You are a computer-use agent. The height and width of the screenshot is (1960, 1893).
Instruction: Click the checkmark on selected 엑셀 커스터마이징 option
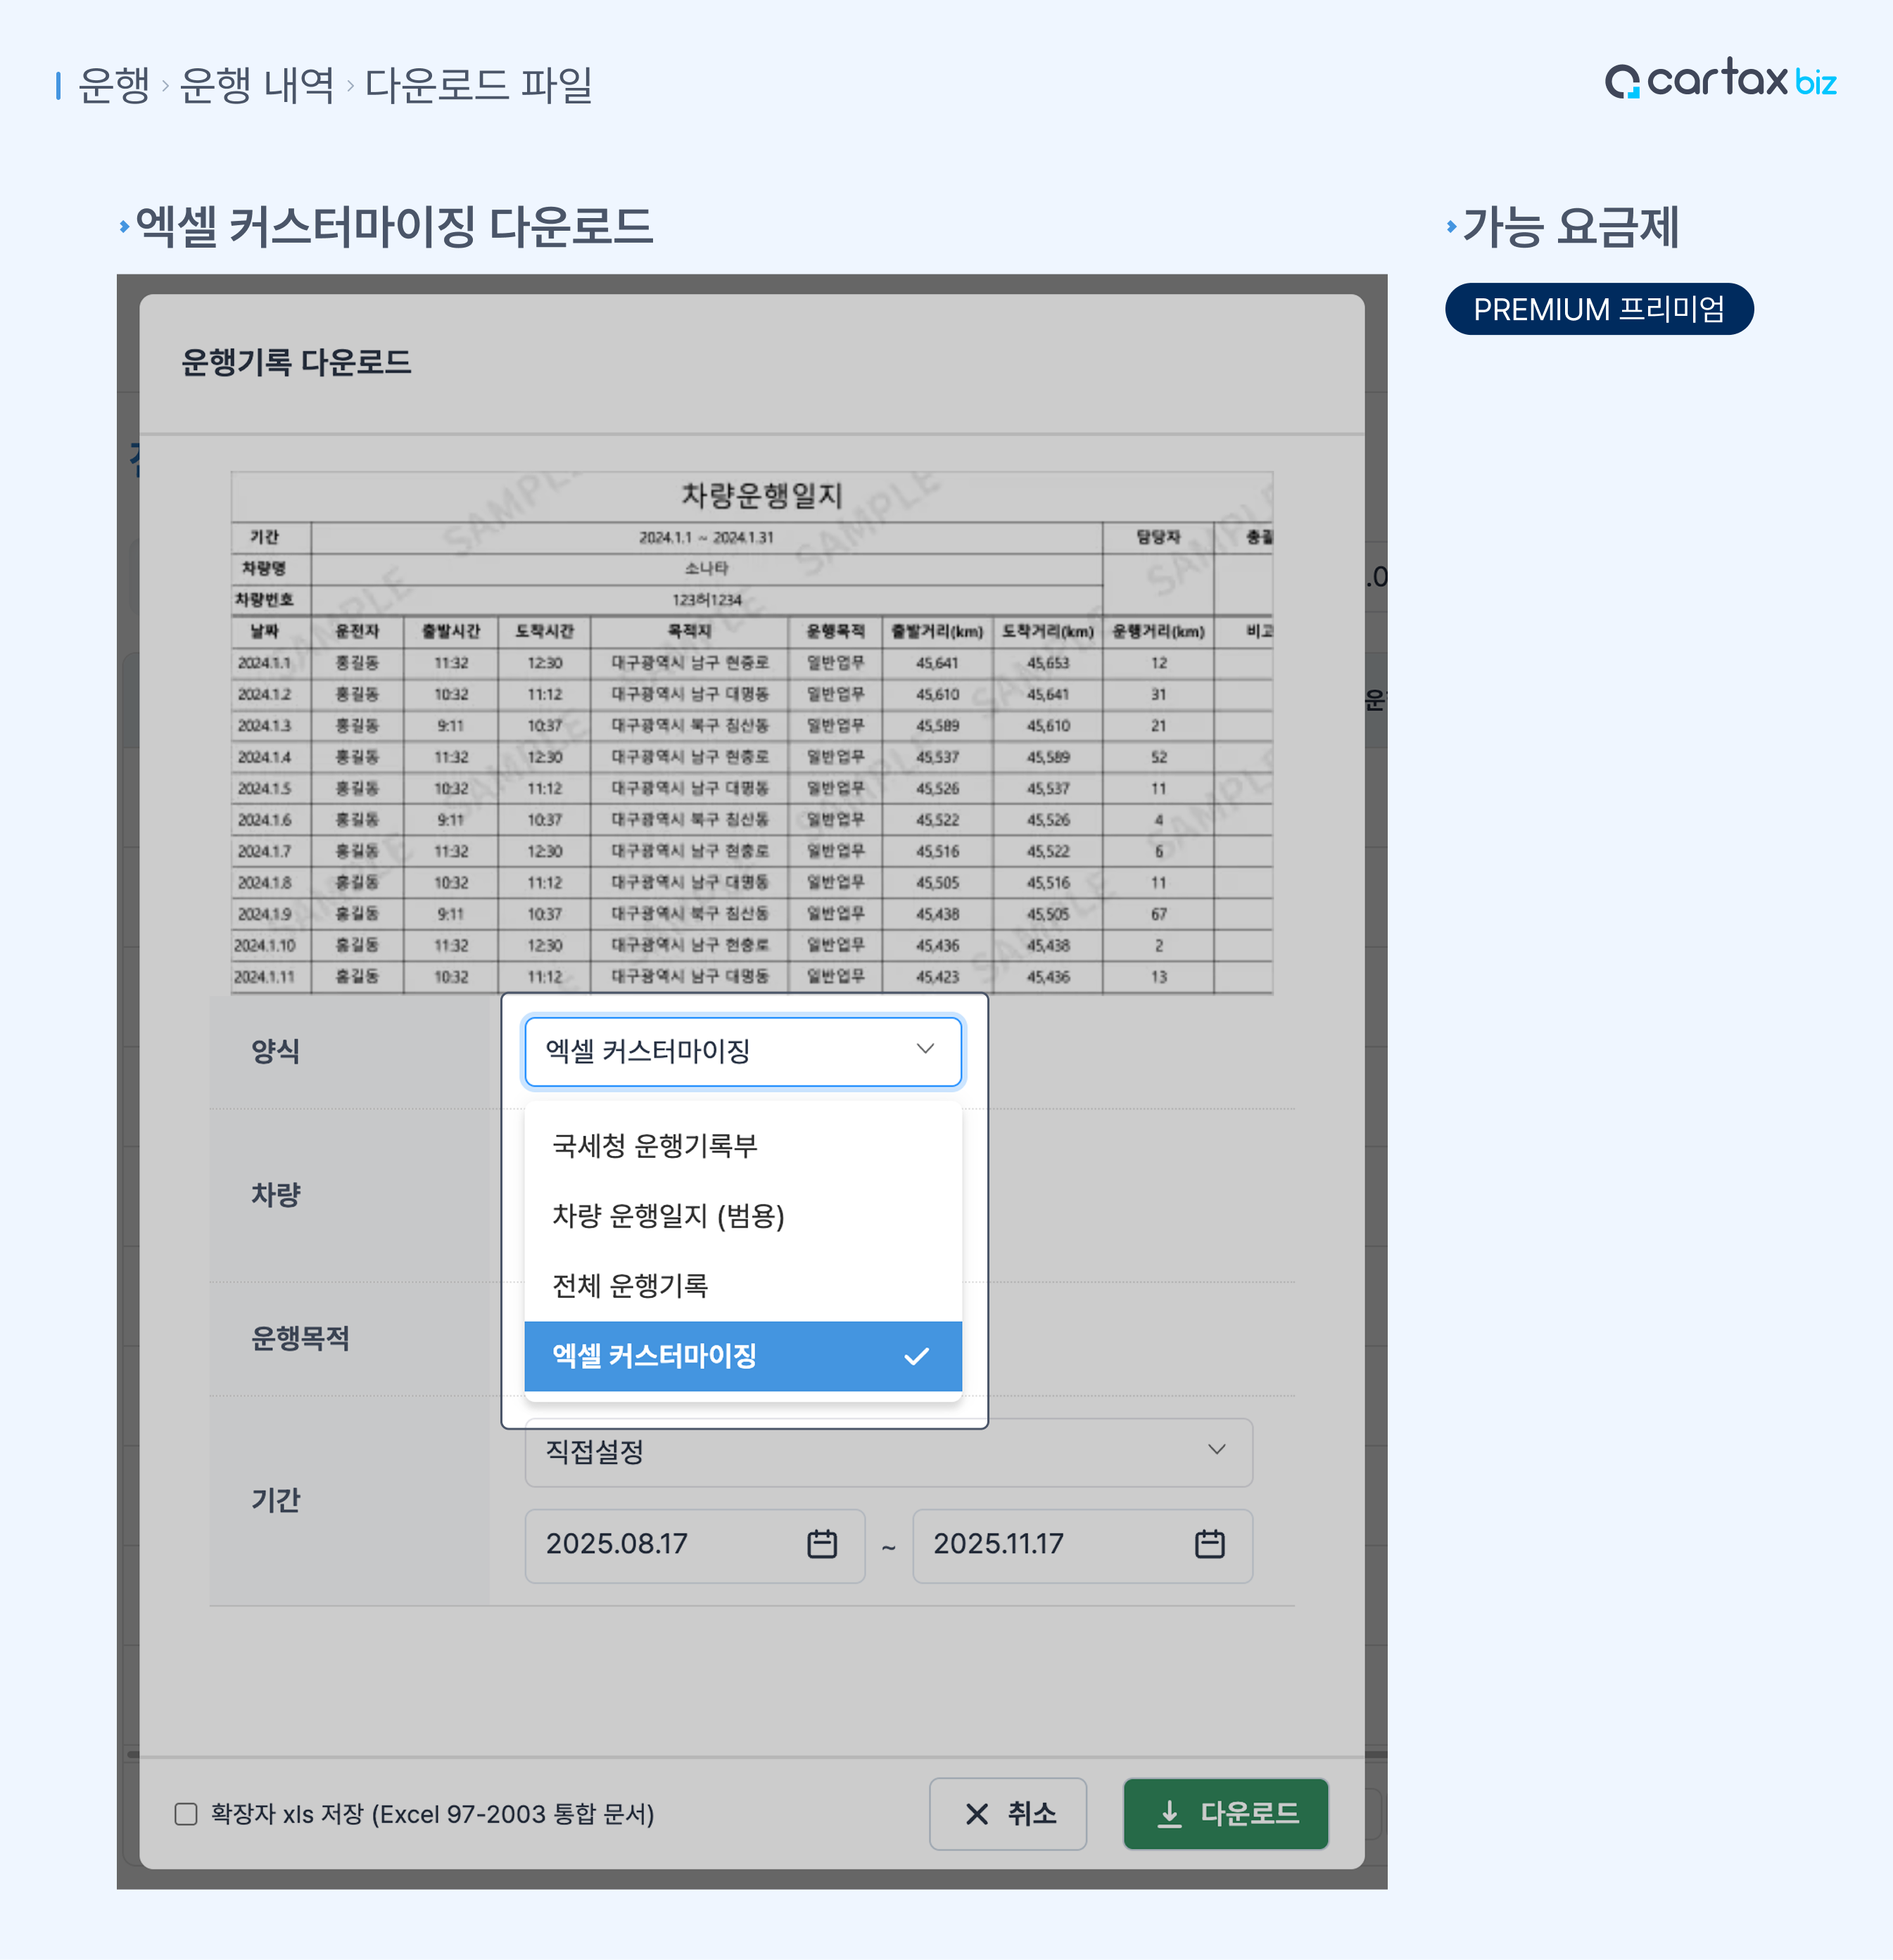(x=916, y=1356)
